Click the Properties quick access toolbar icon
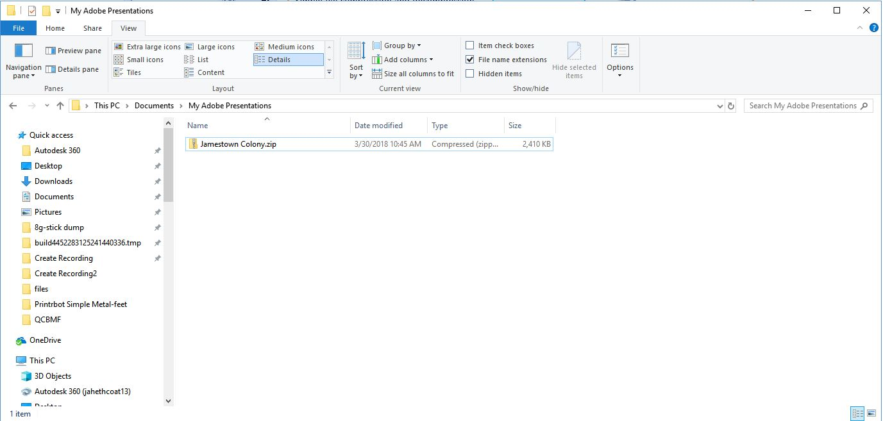This screenshot has height=421, width=883. 32,11
